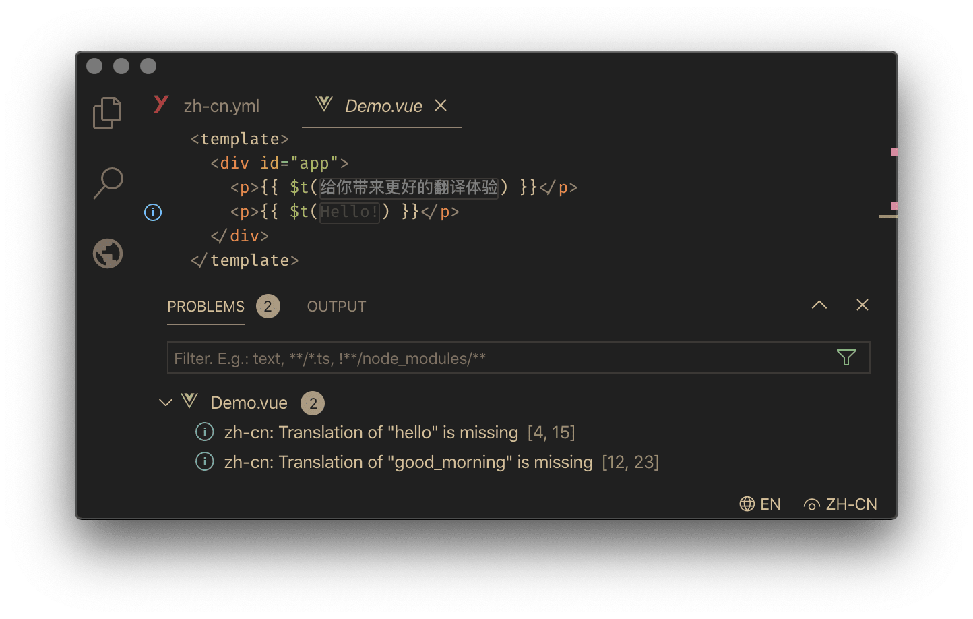Close the Demo.vue tab
The height and width of the screenshot is (619, 973).
[x=441, y=105]
